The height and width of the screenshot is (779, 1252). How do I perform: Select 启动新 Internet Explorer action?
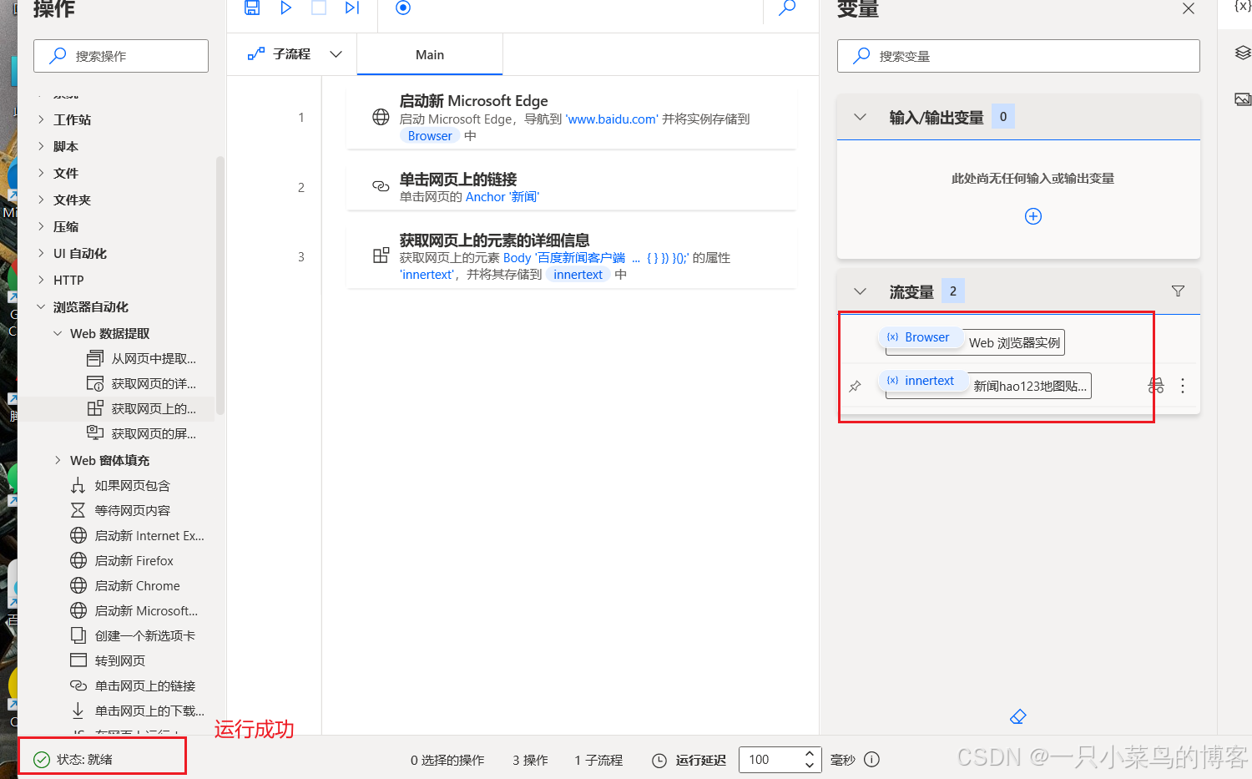[x=138, y=535]
